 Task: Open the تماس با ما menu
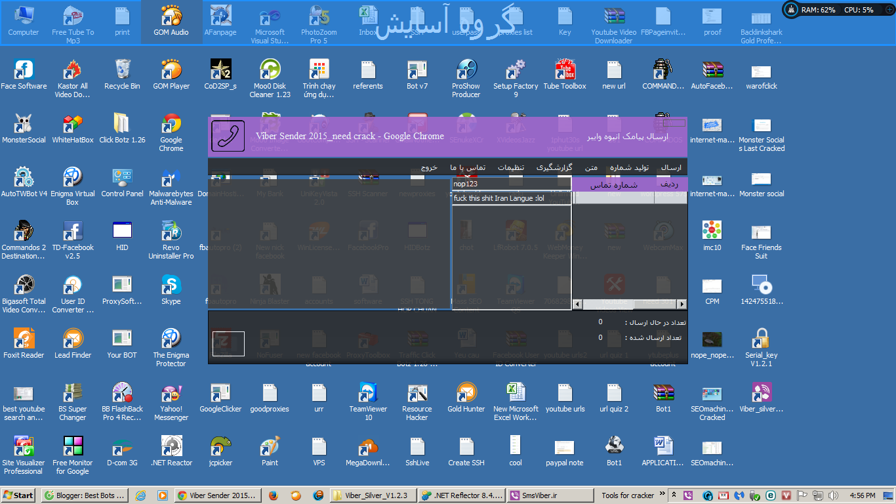468,167
